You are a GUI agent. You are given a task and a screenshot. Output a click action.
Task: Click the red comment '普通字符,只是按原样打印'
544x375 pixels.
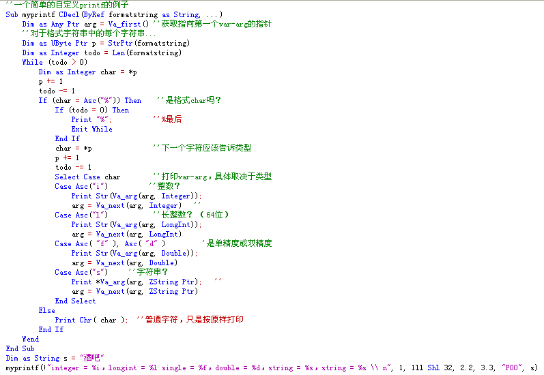click(190, 320)
